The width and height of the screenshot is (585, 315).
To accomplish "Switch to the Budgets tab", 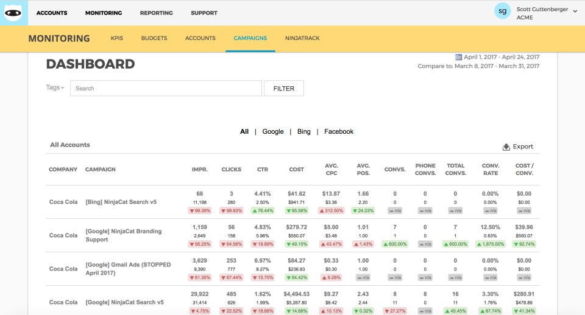I will point(154,38).
